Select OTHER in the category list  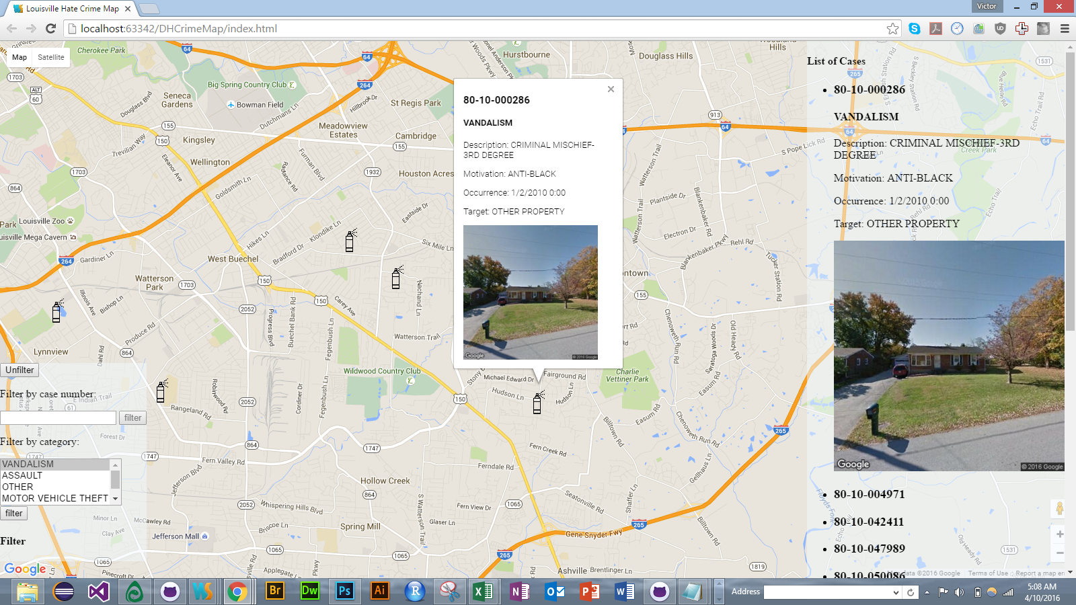point(55,487)
